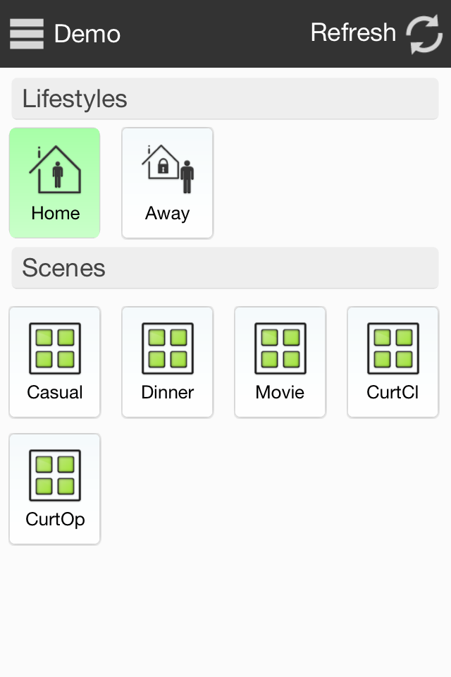Tap the CurtCl scene grid icon
Screen dimensions: 451x677
[393, 348]
